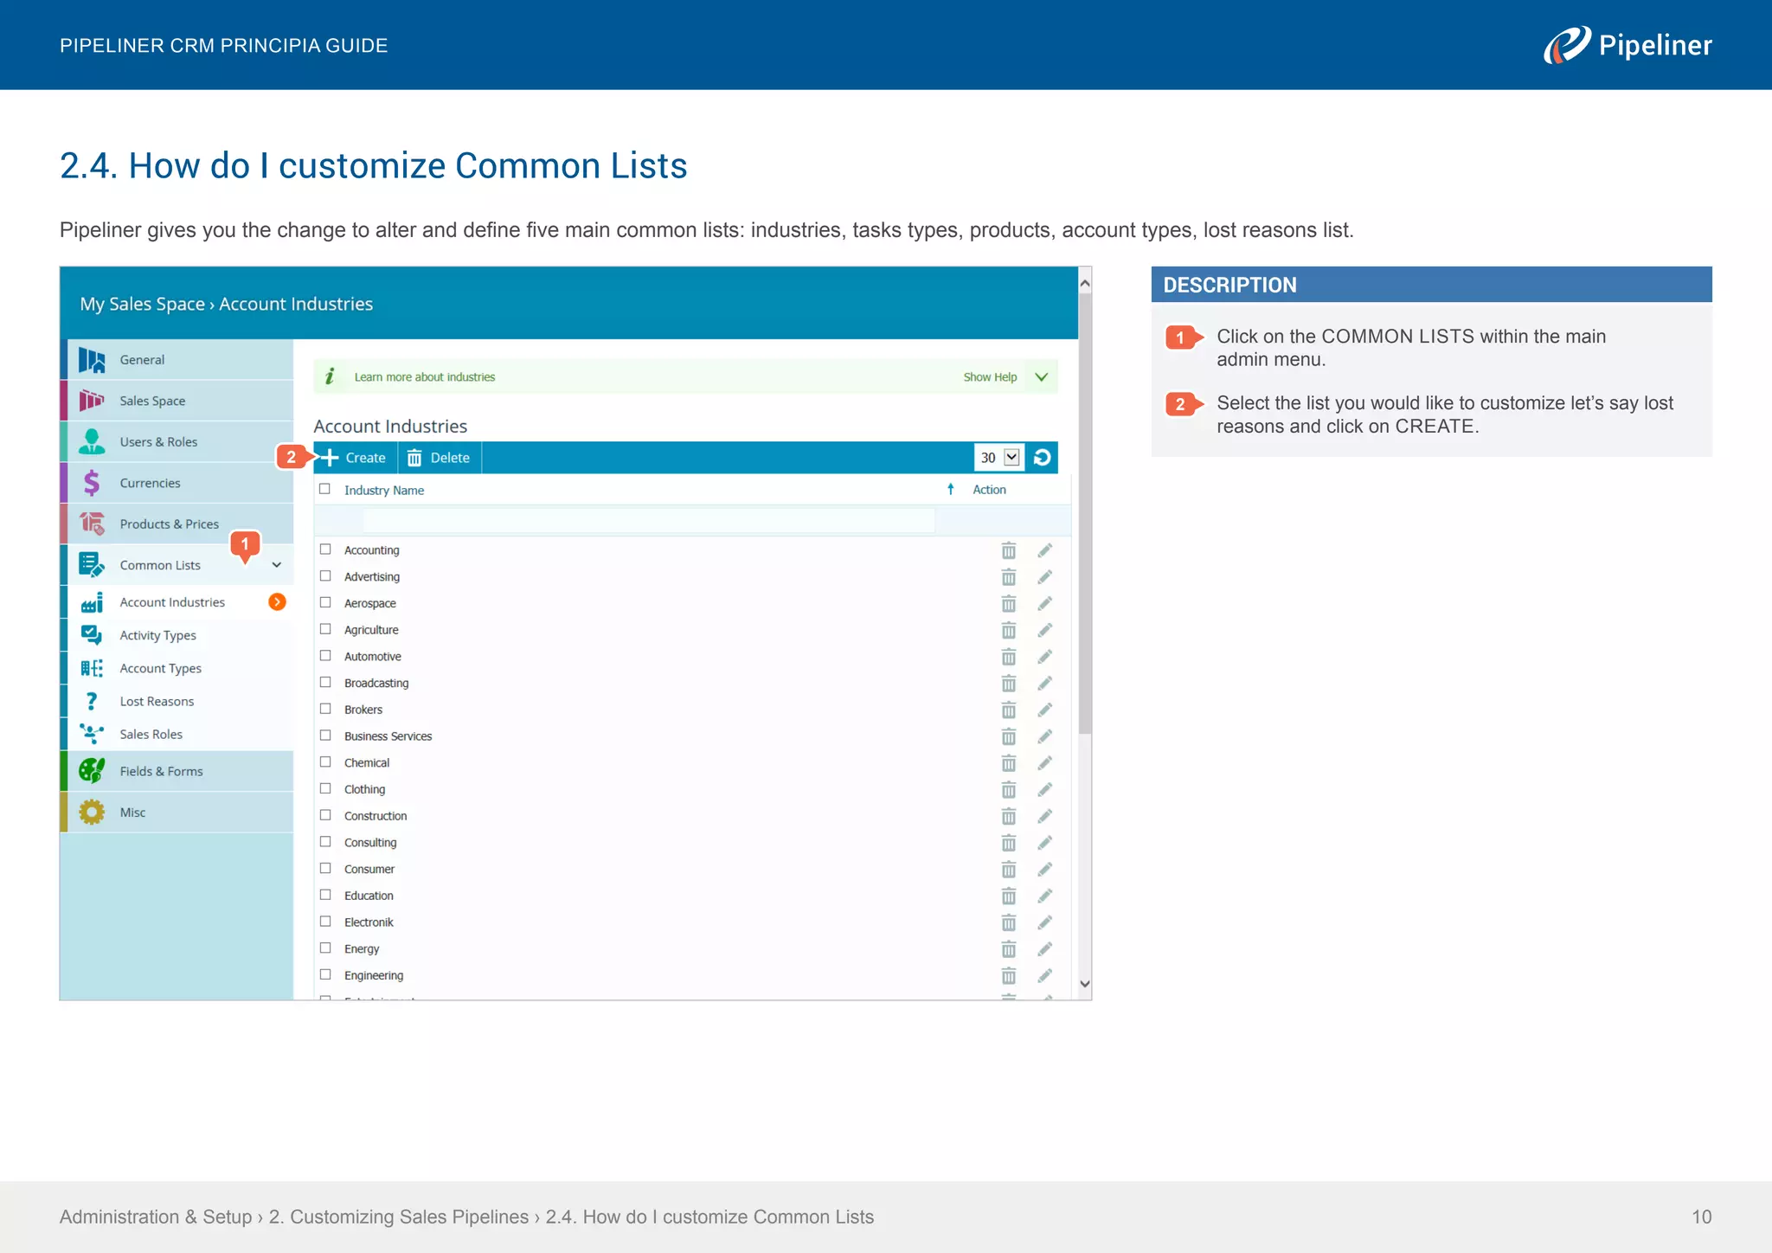Click the Sales Roles icon
This screenshot has width=1772, height=1253.
(92, 734)
